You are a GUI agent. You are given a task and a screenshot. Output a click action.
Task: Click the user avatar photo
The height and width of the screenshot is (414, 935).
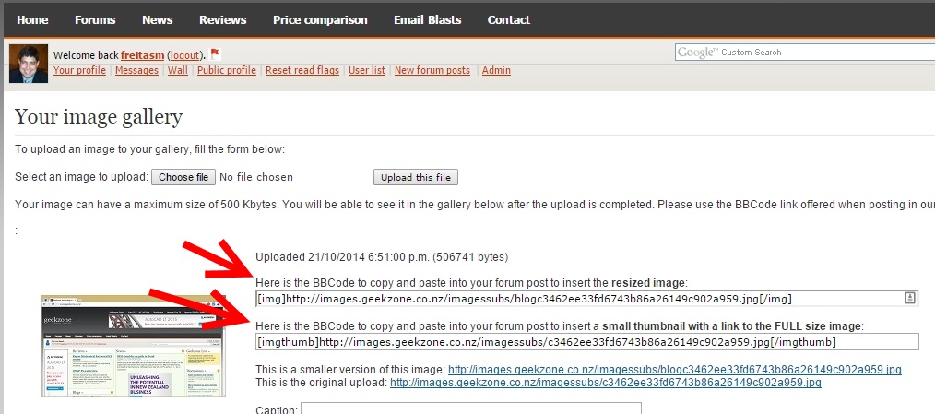[28, 64]
